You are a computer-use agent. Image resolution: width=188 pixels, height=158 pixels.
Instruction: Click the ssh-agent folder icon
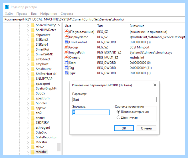pyautogui.click(x=33, y=127)
